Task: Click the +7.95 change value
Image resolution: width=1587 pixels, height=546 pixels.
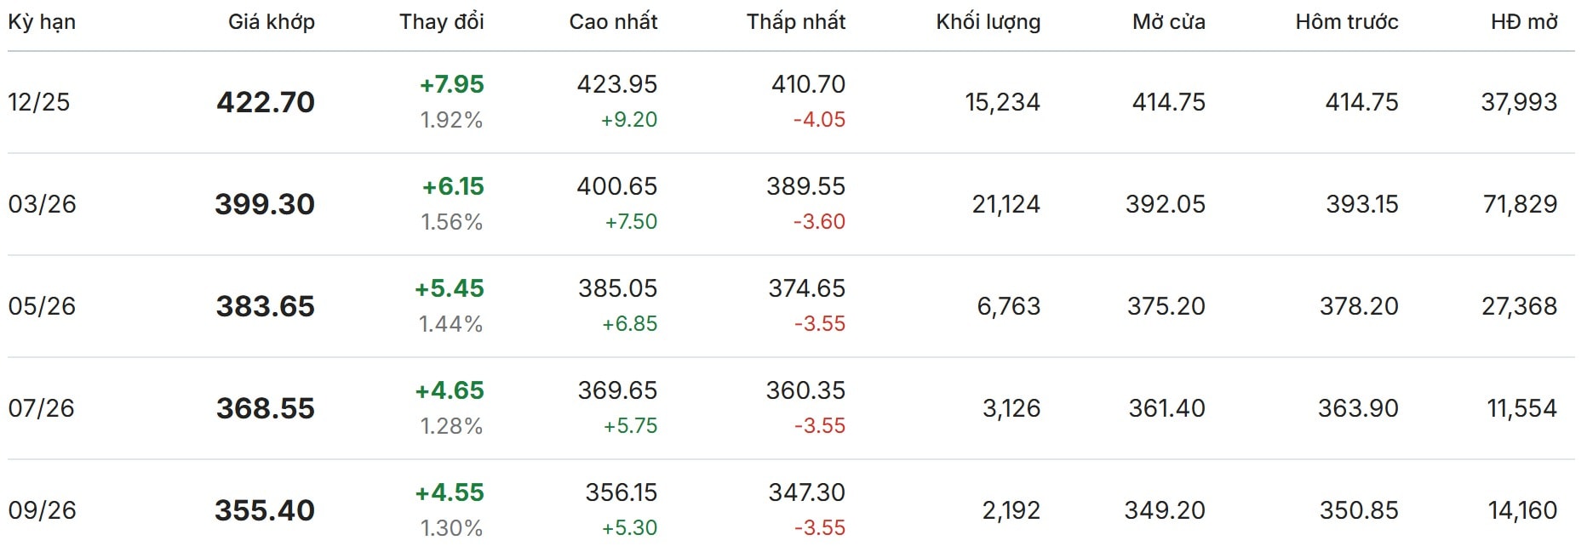Action: point(451,84)
